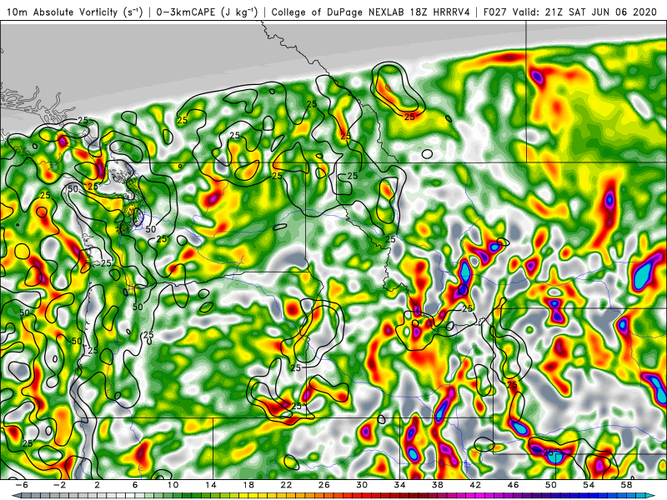
Task: Click the "42" color scale label
Action: pos(475,485)
